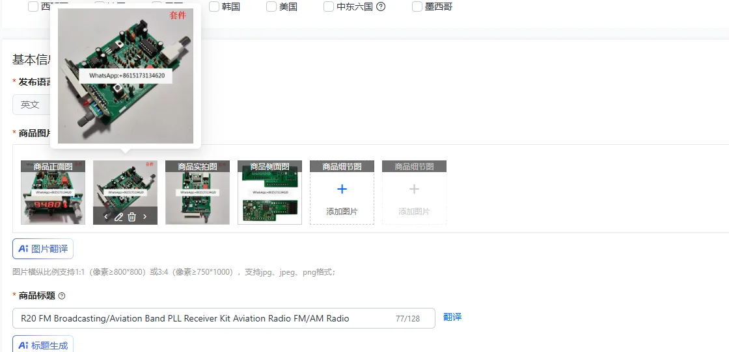Screen dimensions: 729x352
Task: Open the 英文 publish language dropdown
Action: [32, 105]
